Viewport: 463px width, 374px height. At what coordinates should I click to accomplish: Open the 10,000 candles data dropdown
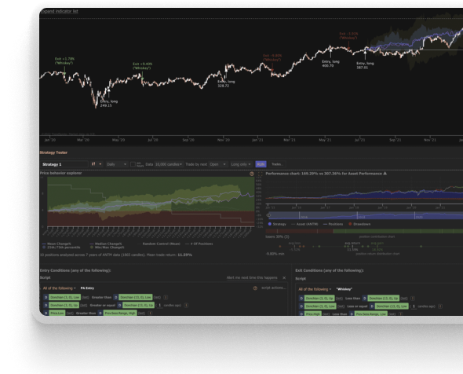pyautogui.click(x=169, y=164)
